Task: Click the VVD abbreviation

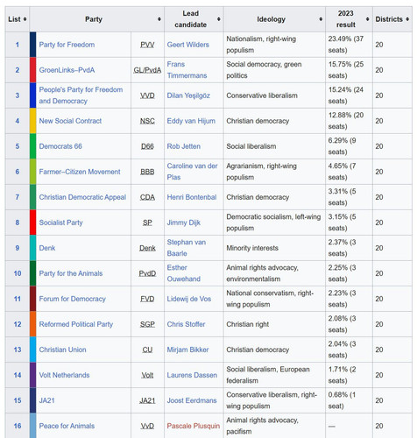Action: (x=147, y=95)
